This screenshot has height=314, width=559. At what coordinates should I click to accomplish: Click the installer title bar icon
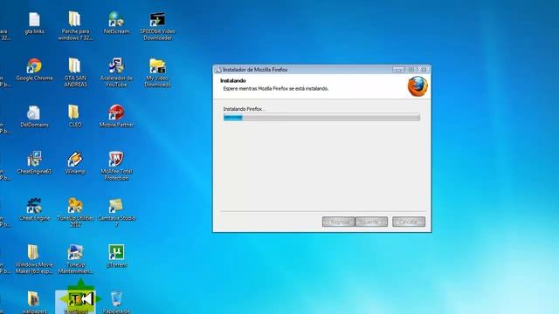[x=217, y=70]
